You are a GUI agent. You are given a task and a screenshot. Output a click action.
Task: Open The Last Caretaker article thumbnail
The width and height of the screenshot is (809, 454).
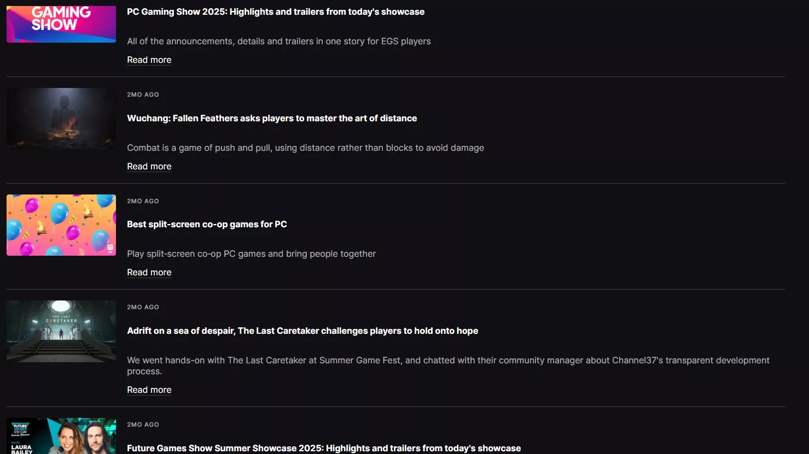tap(61, 331)
